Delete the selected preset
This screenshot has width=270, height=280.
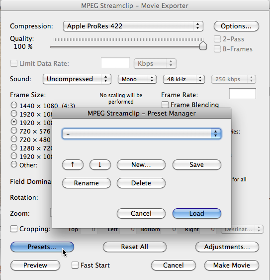[141, 183]
